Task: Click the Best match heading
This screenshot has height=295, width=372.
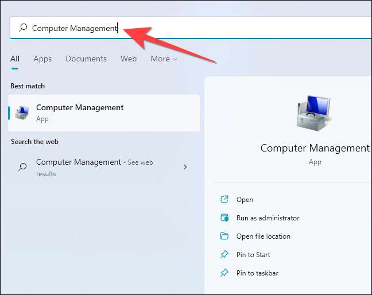Action: [x=28, y=86]
